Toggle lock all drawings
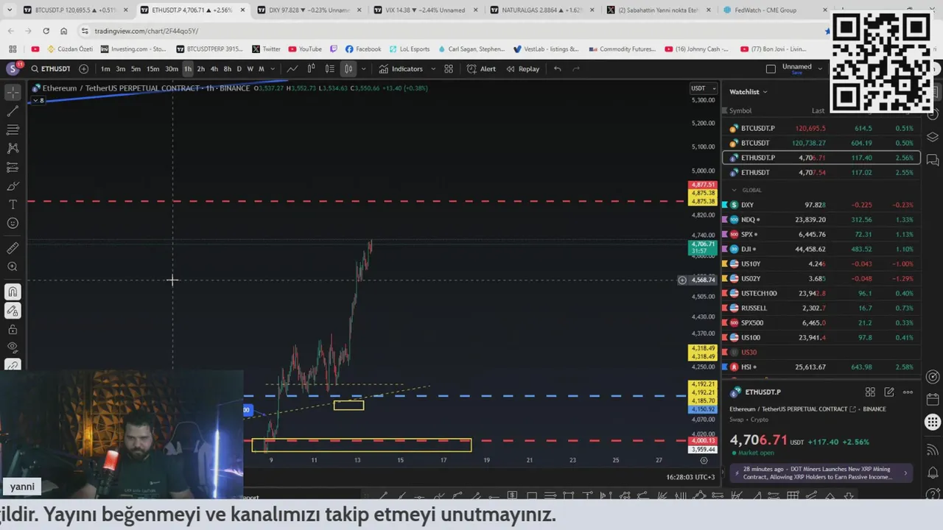 [x=13, y=330]
